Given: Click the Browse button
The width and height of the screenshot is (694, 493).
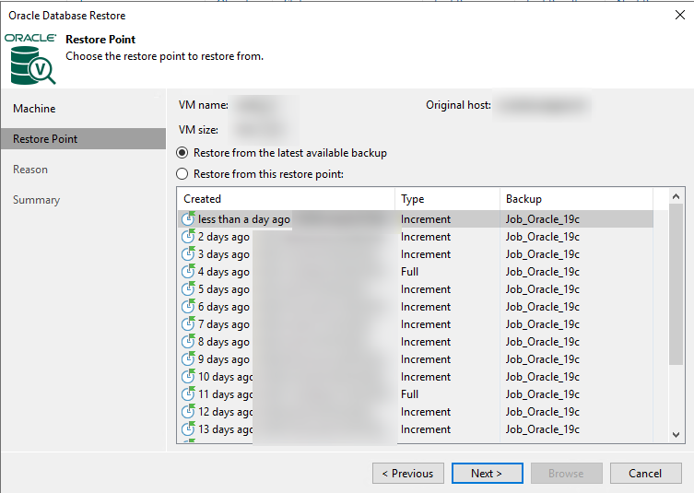Looking at the screenshot, I should (567, 474).
